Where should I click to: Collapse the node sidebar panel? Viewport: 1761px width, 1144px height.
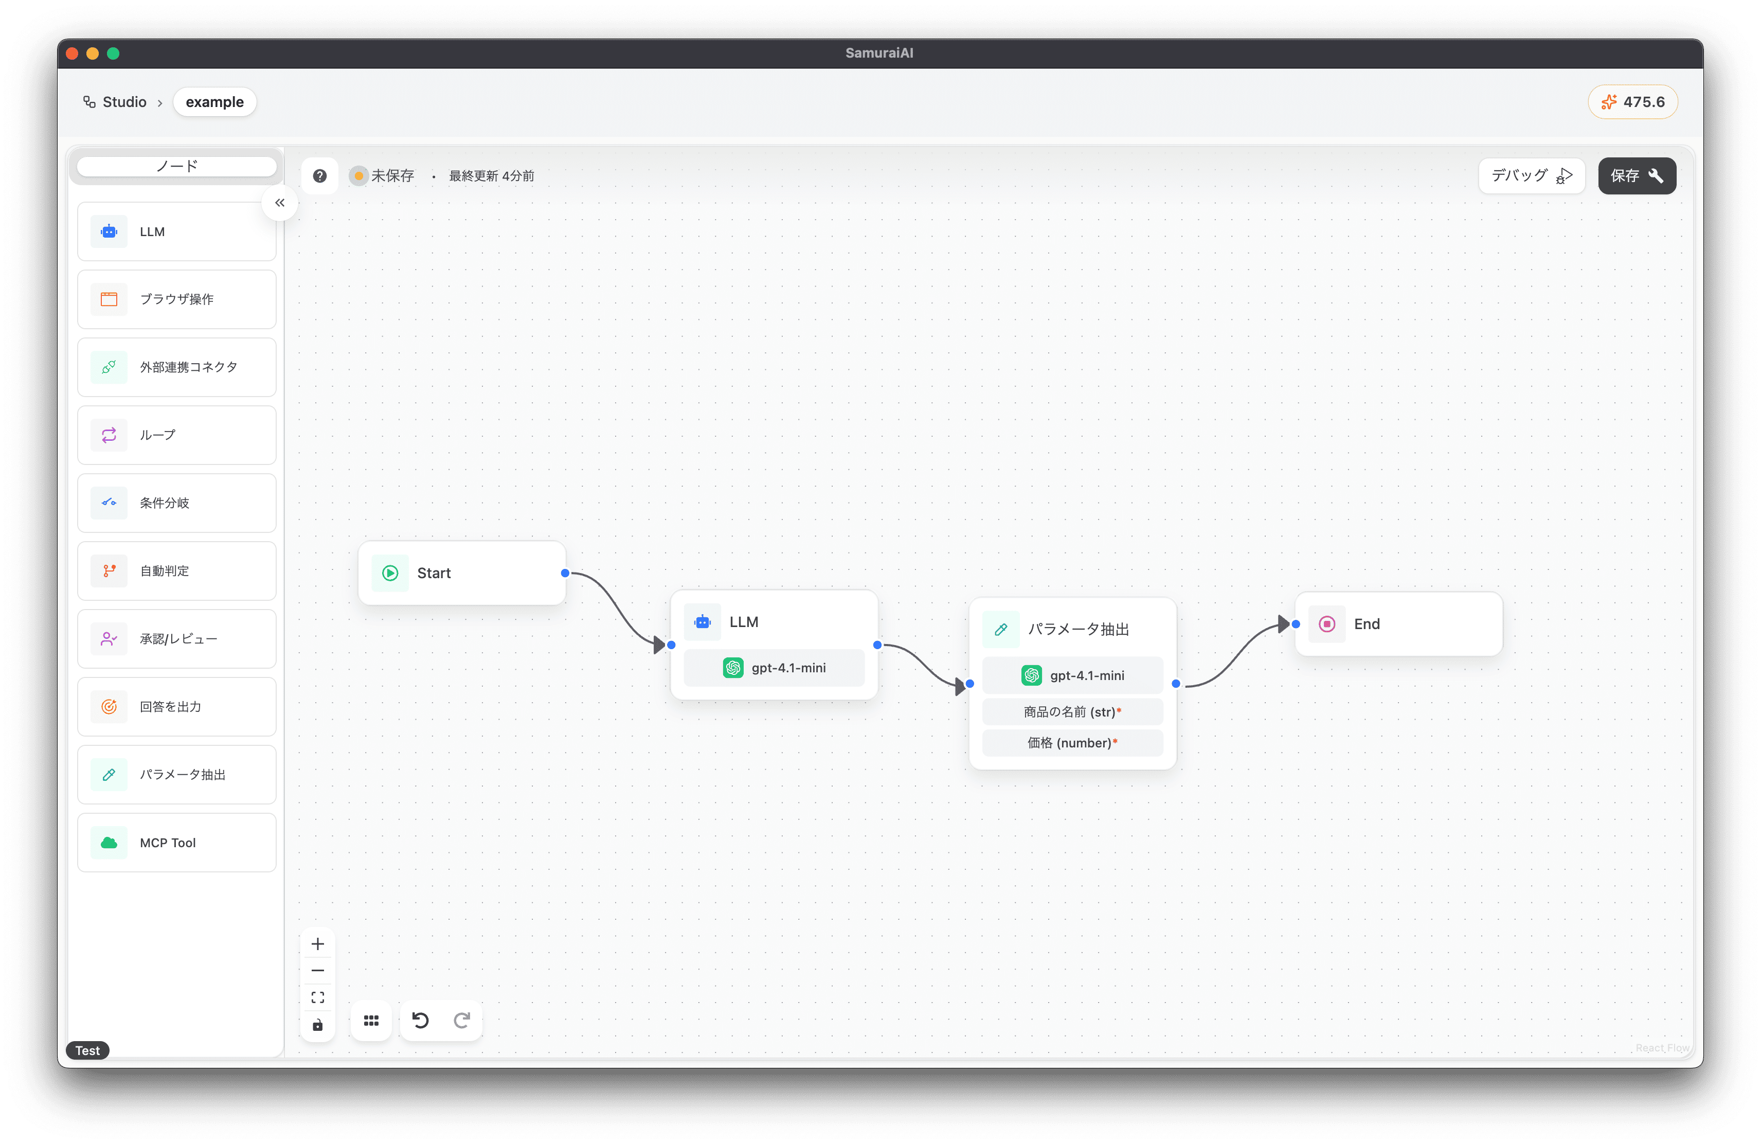[280, 203]
